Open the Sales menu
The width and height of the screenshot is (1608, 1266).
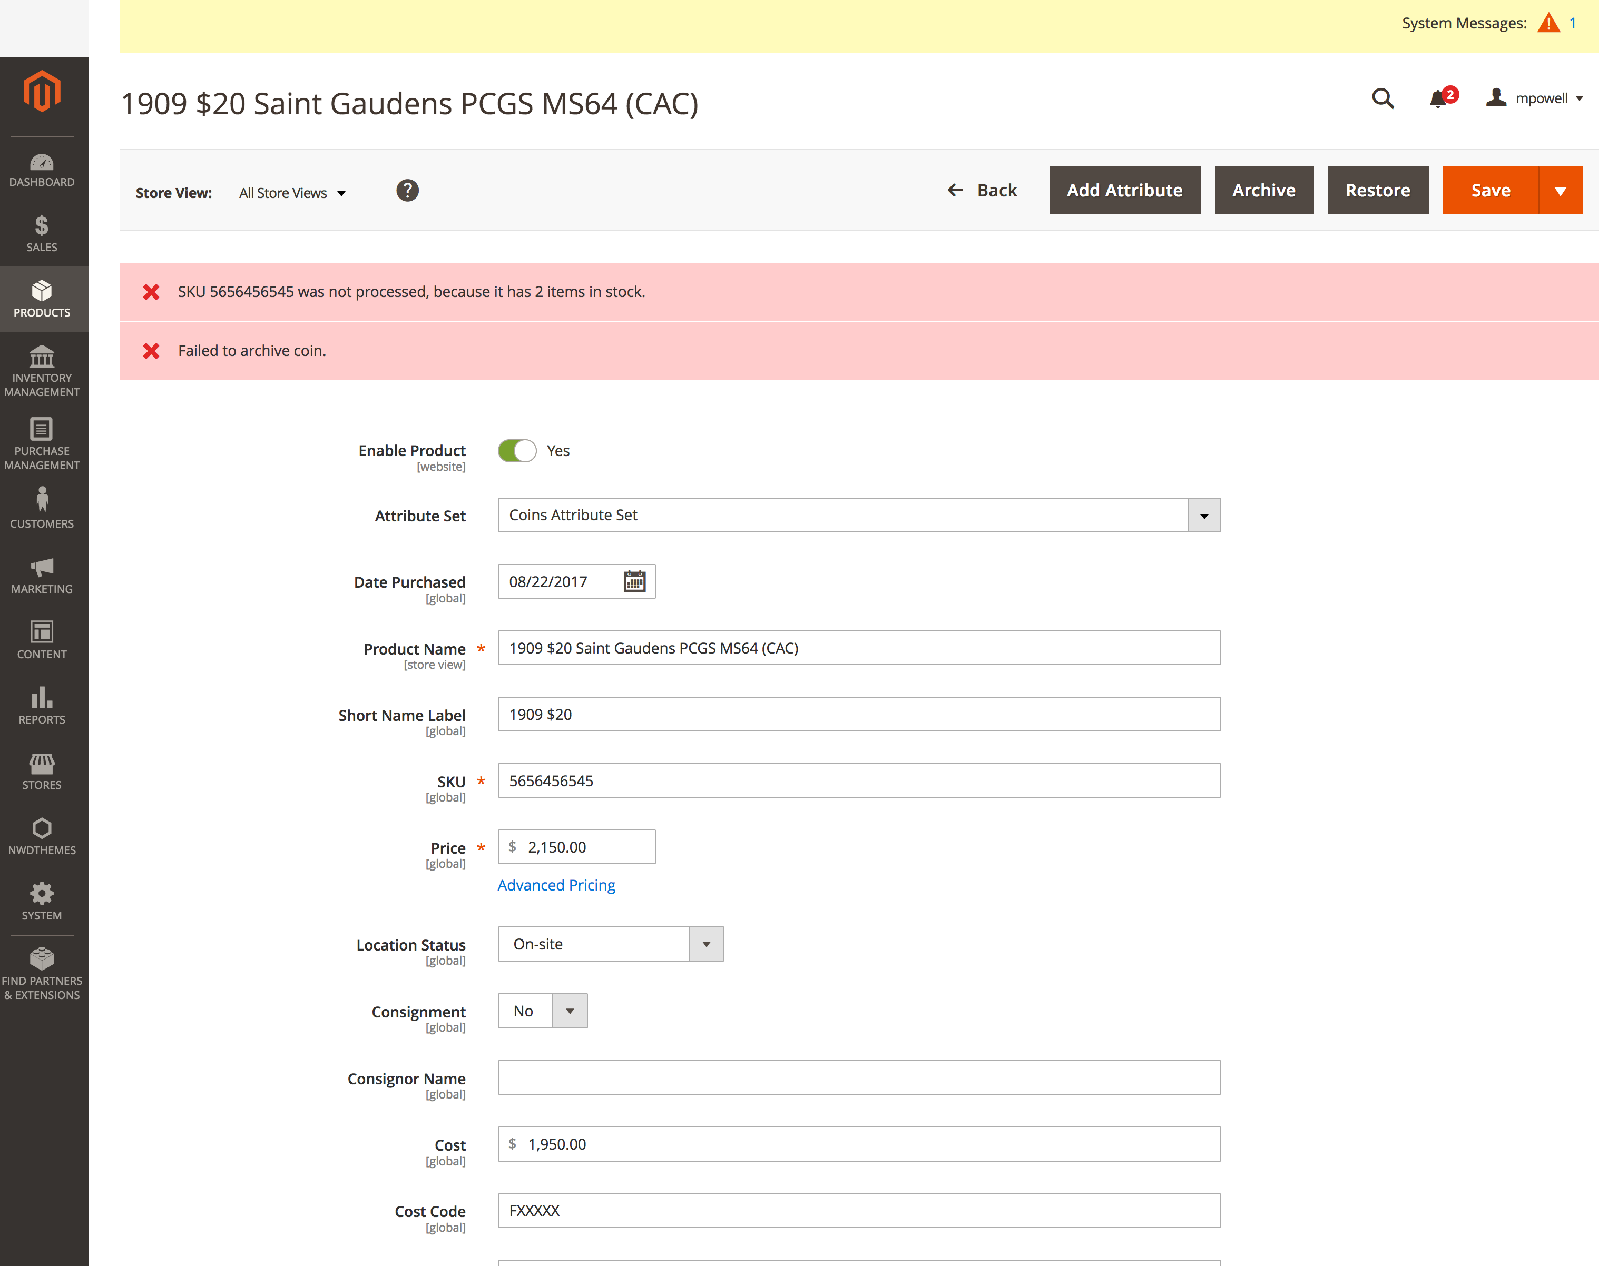point(42,233)
